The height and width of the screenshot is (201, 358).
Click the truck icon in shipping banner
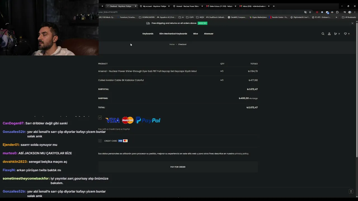click(148, 23)
